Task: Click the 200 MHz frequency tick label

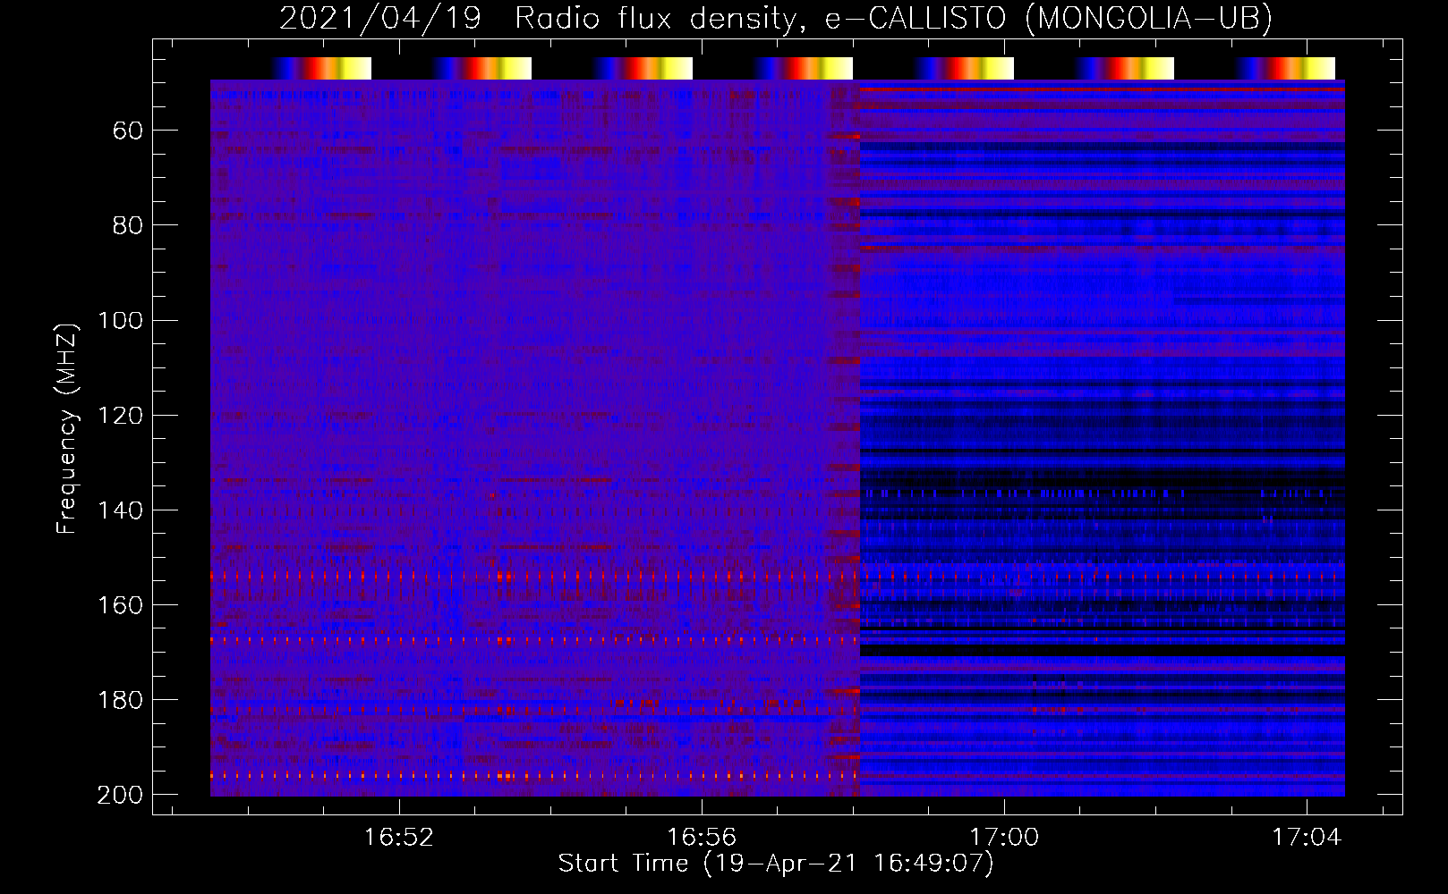Action: pos(120,794)
